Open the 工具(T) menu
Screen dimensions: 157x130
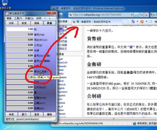pos(18,19)
